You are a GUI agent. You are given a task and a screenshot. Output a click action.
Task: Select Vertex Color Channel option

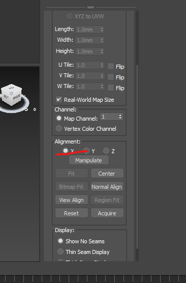point(59,128)
